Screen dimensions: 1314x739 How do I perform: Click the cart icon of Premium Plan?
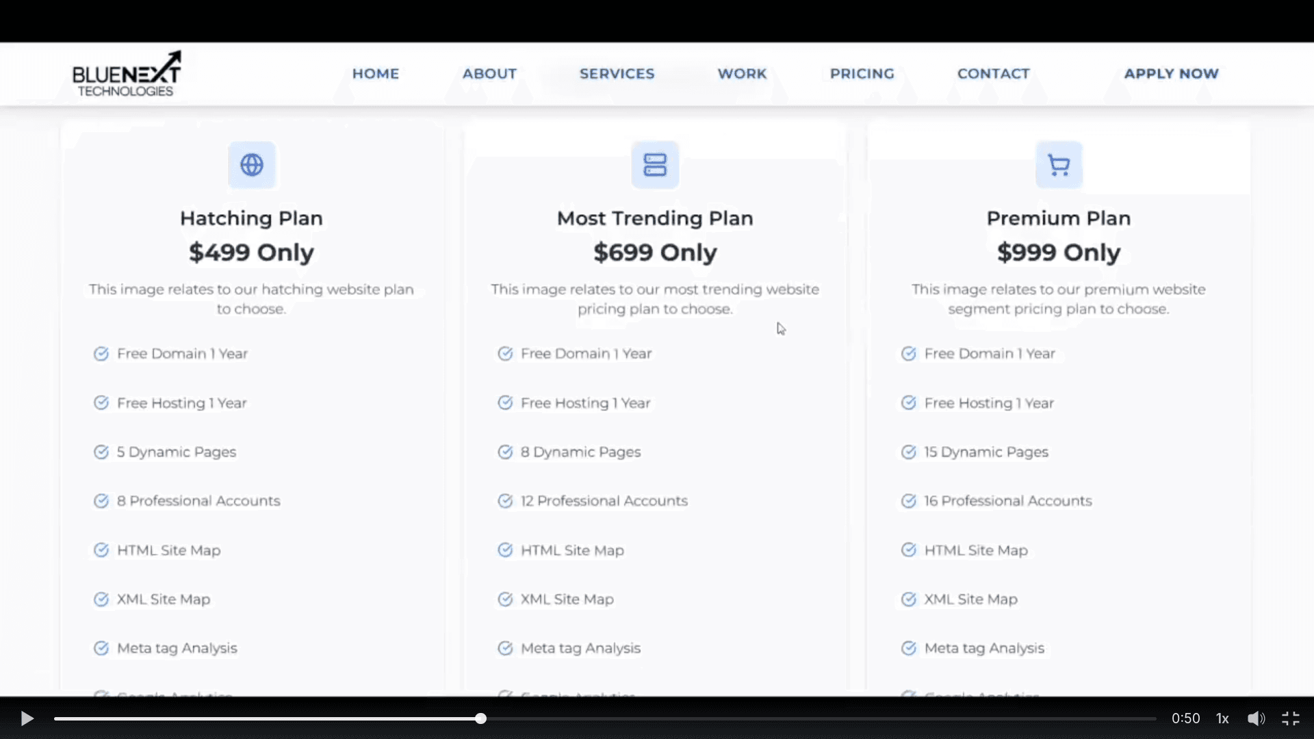(1059, 165)
